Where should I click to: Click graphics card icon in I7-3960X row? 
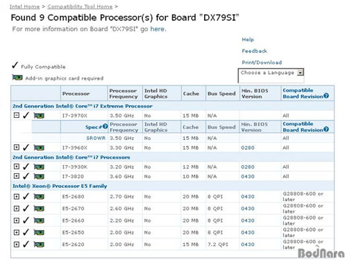click(x=39, y=148)
